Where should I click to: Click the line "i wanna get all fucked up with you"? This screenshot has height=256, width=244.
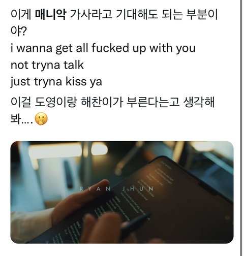pyautogui.click(x=103, y=48)
